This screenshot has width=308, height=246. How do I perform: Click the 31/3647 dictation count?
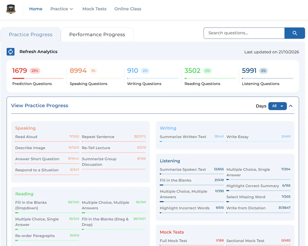[x=284, y=207]
